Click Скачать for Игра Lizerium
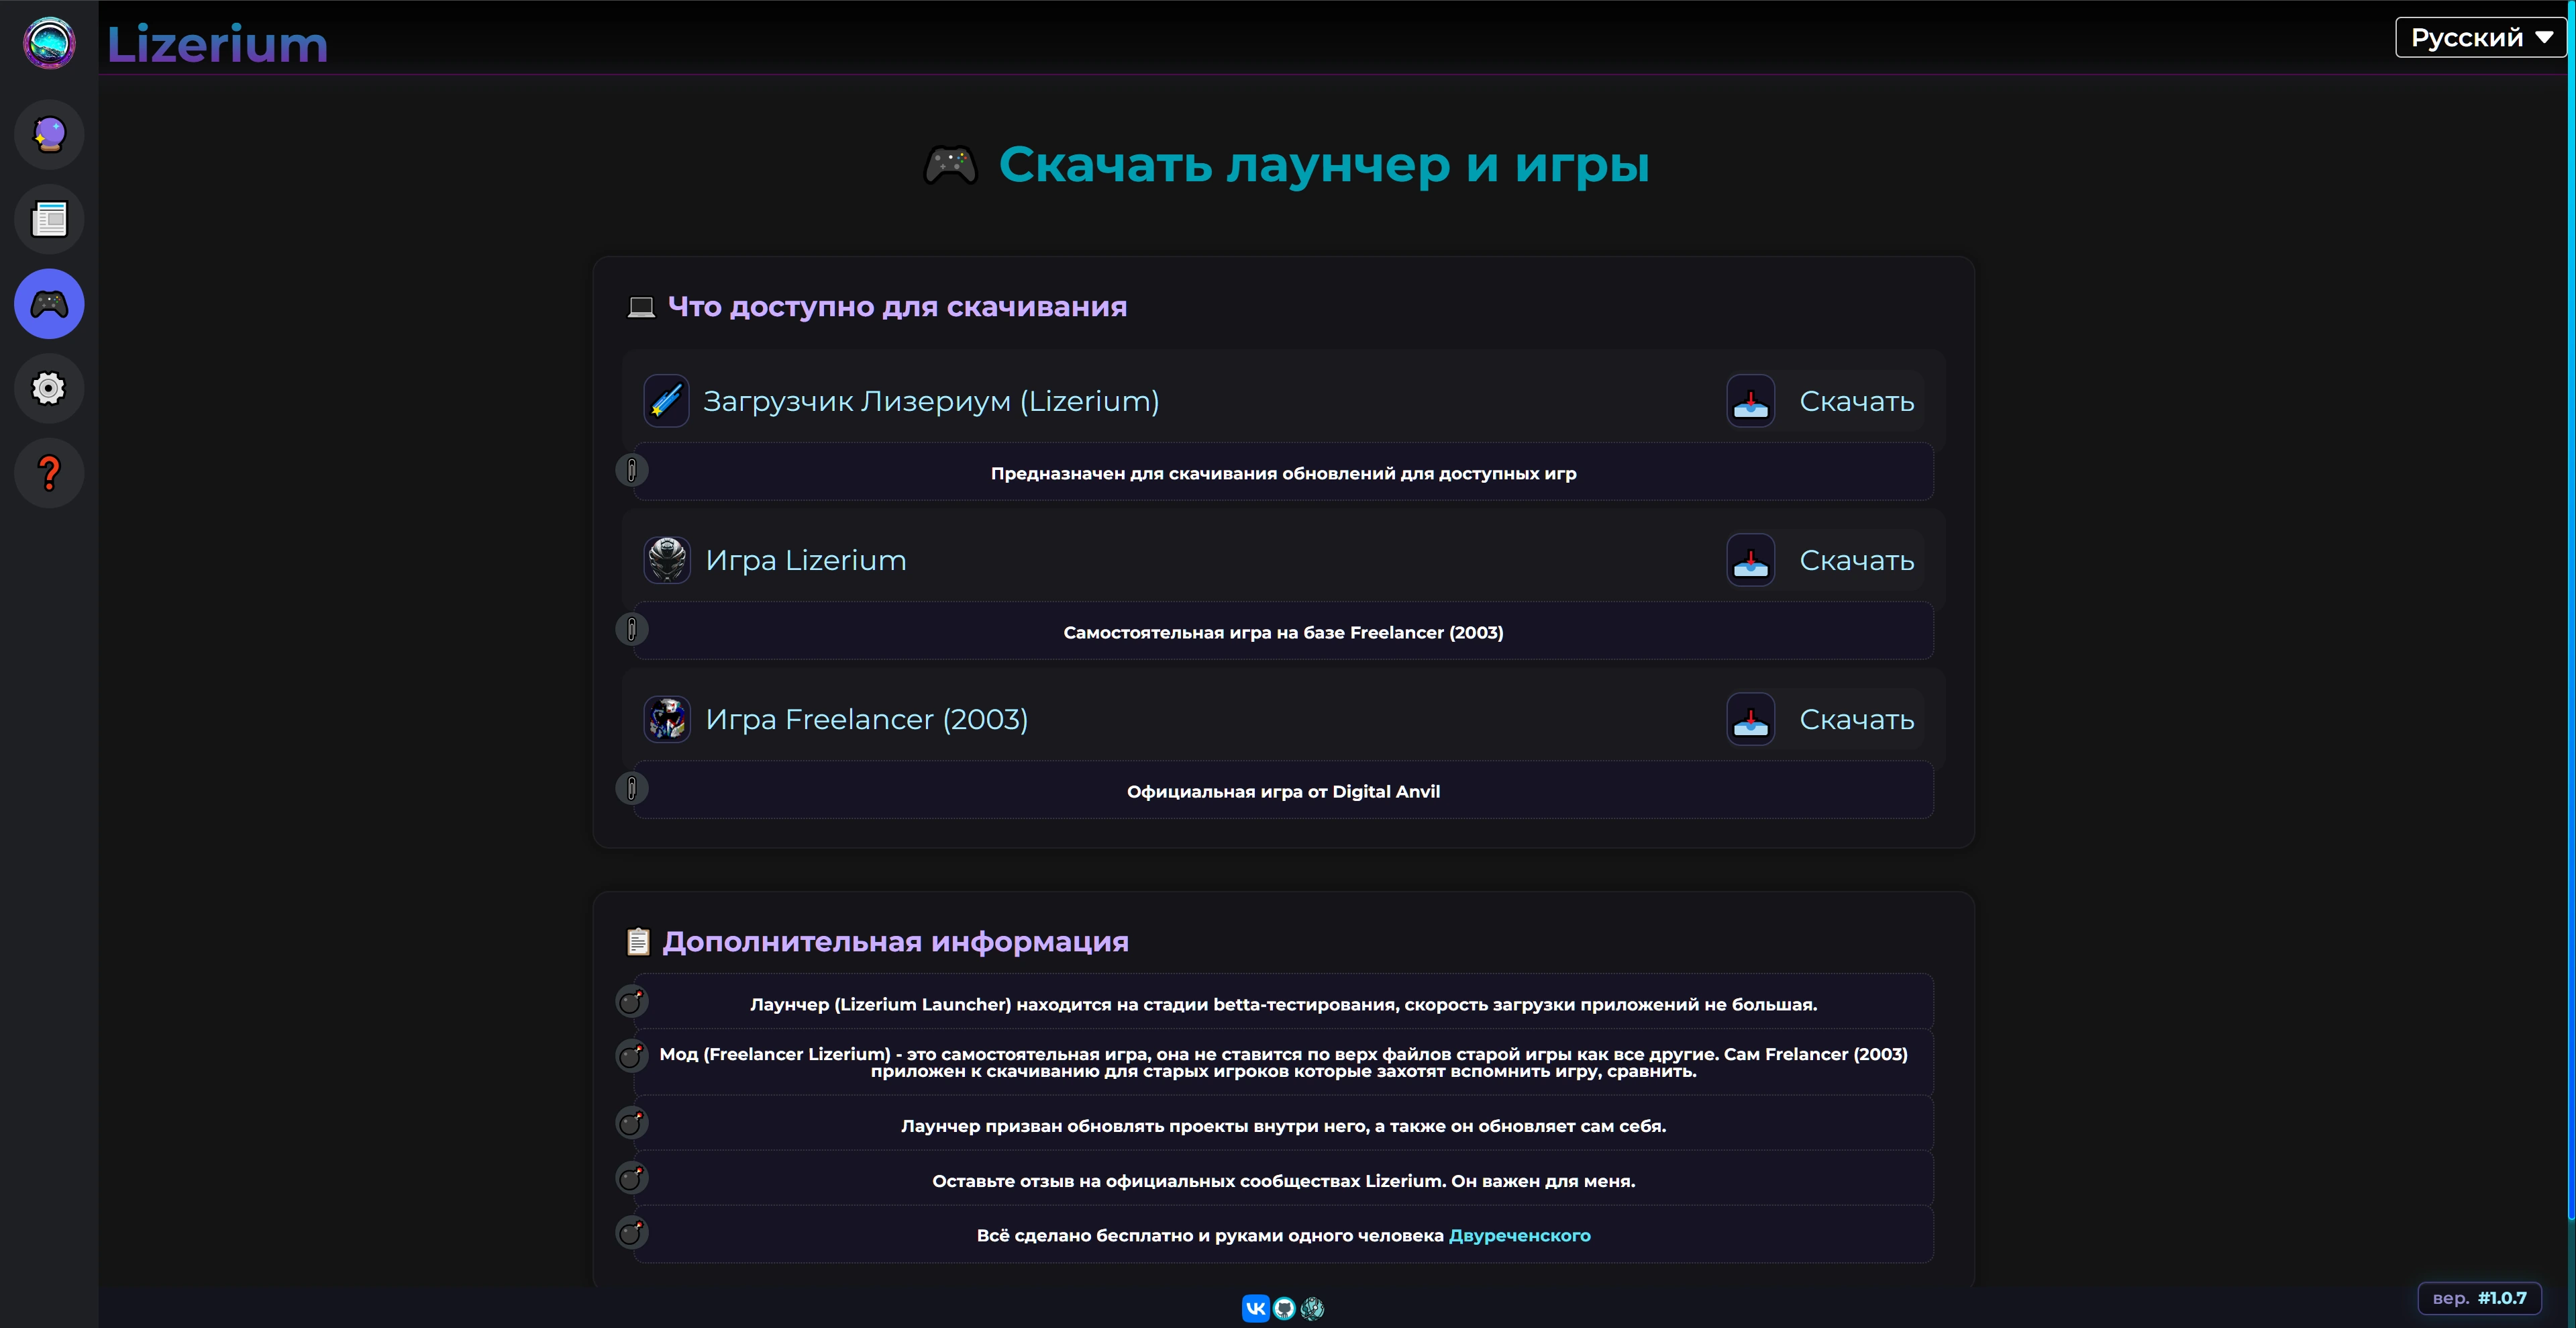 (x=1857, y=561)
